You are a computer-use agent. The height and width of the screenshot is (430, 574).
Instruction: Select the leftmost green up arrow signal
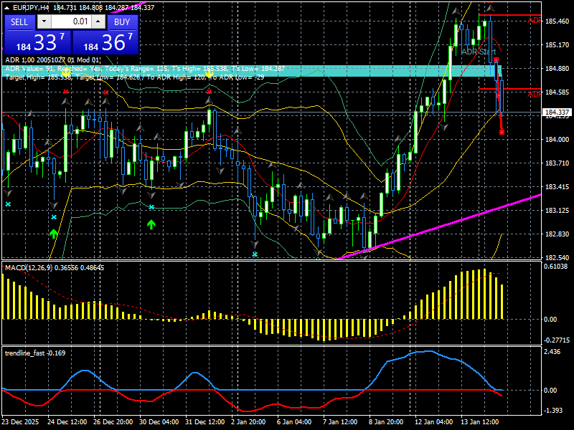click(54, 234)
